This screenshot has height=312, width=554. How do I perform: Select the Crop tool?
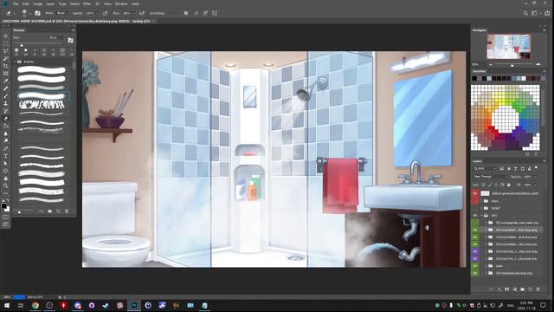[x=6, y=66]
